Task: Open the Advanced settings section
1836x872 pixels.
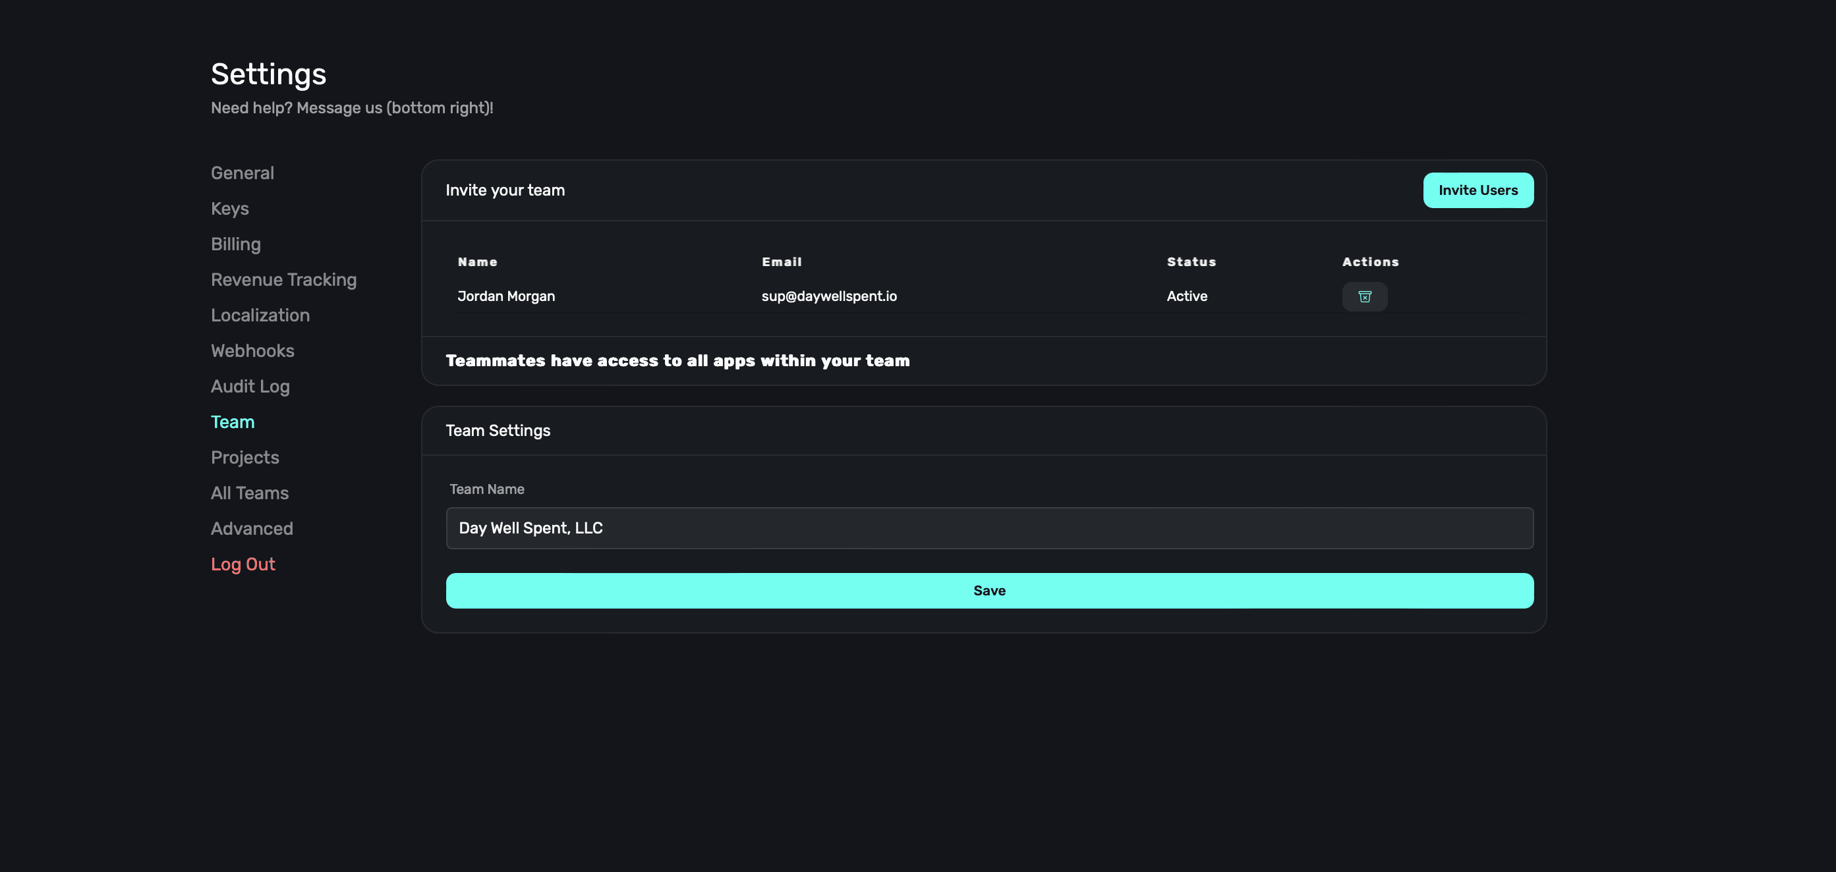Action: coord(252,530)
